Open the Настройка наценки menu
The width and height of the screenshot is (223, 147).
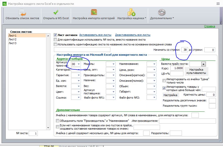(x=132, y=18)
